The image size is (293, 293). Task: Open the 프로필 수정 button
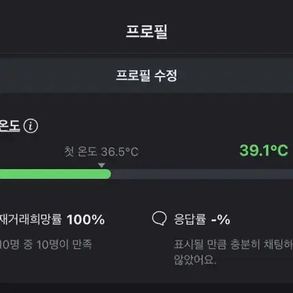point(146,75)
